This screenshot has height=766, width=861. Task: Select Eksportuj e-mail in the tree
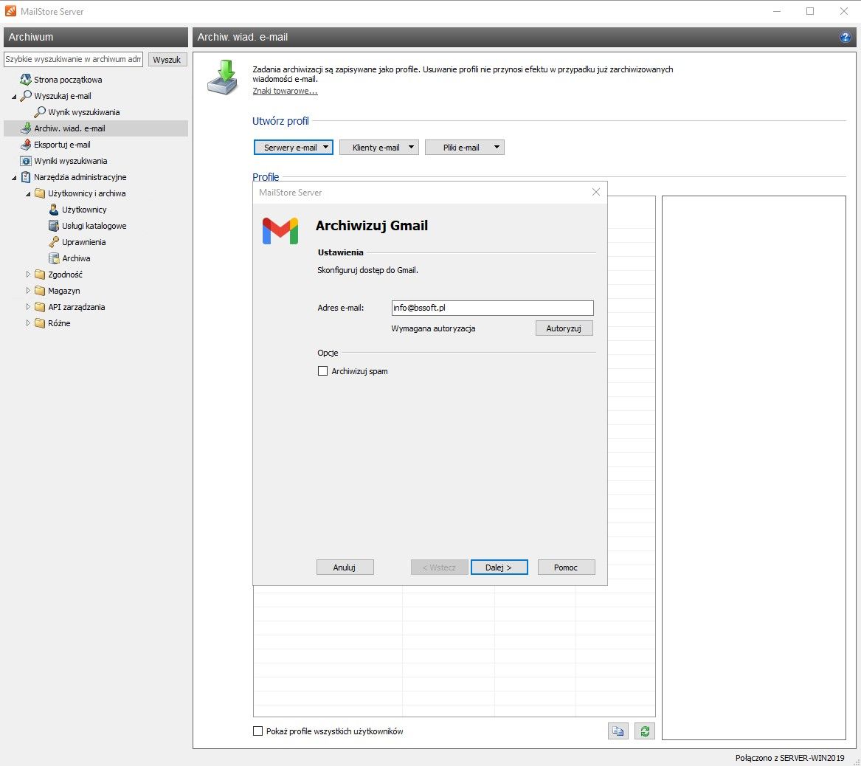click(x=62, y=145)
